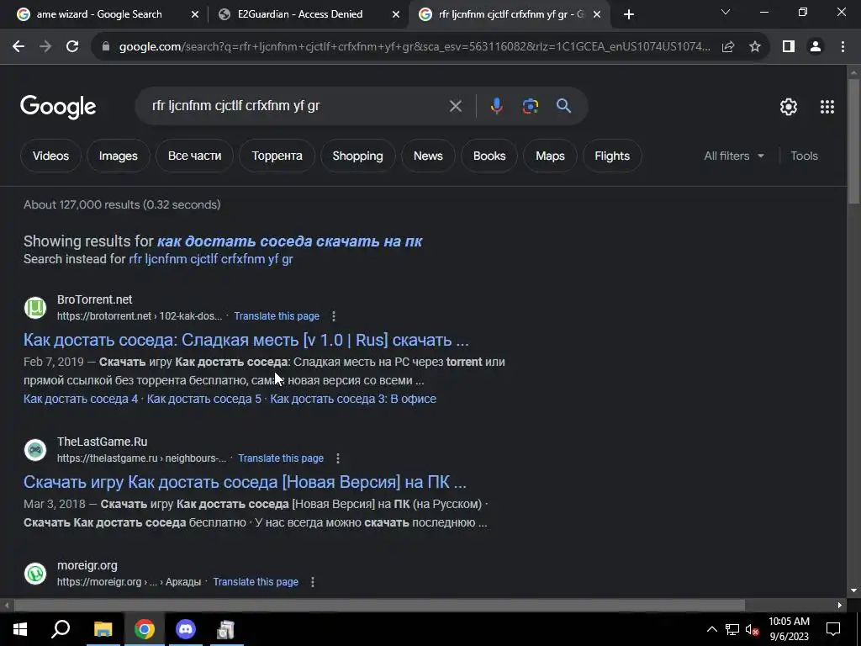Click the muted volume tray icon
Viewport: 861px width, 646px height.
tap(753, 629)
